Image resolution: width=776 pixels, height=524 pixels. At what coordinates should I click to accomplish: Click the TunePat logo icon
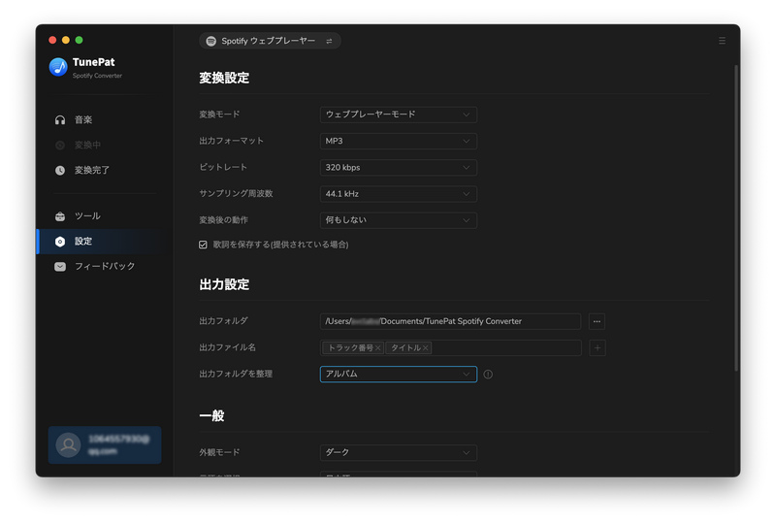pos(58,67)
